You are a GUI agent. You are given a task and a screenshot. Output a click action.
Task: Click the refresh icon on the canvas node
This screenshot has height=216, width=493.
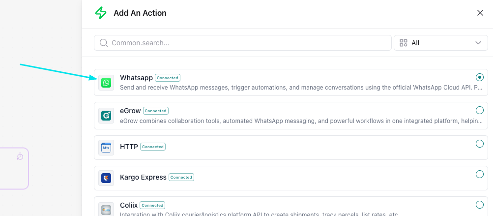coord(20,156)
